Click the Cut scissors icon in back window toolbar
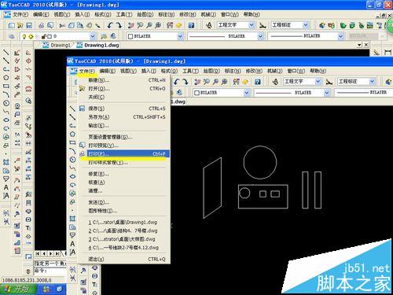 click(62, 25)
